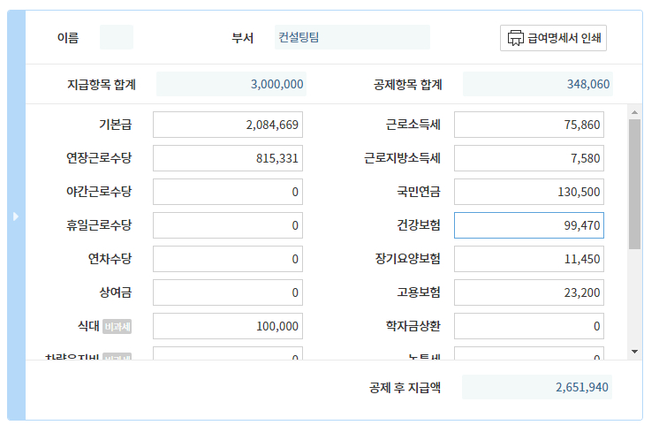
Task: Click the 휴일근로수당 input field
Action: (228, 225)
